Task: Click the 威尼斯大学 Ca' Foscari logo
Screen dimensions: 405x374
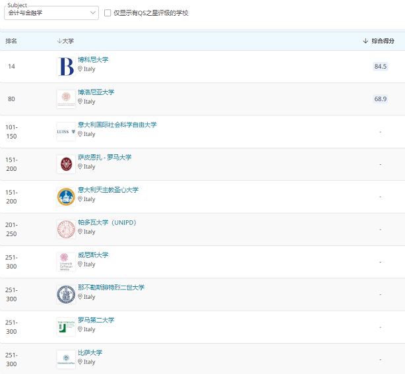Action: (66, 262)
